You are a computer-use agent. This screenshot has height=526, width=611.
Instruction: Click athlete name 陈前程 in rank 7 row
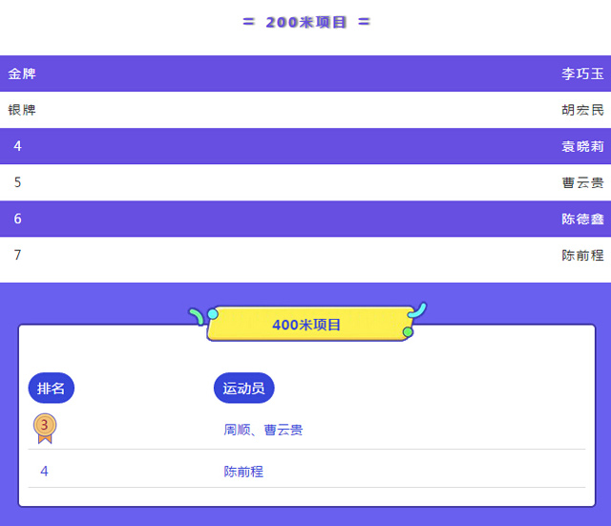click(x=582, y=255)
